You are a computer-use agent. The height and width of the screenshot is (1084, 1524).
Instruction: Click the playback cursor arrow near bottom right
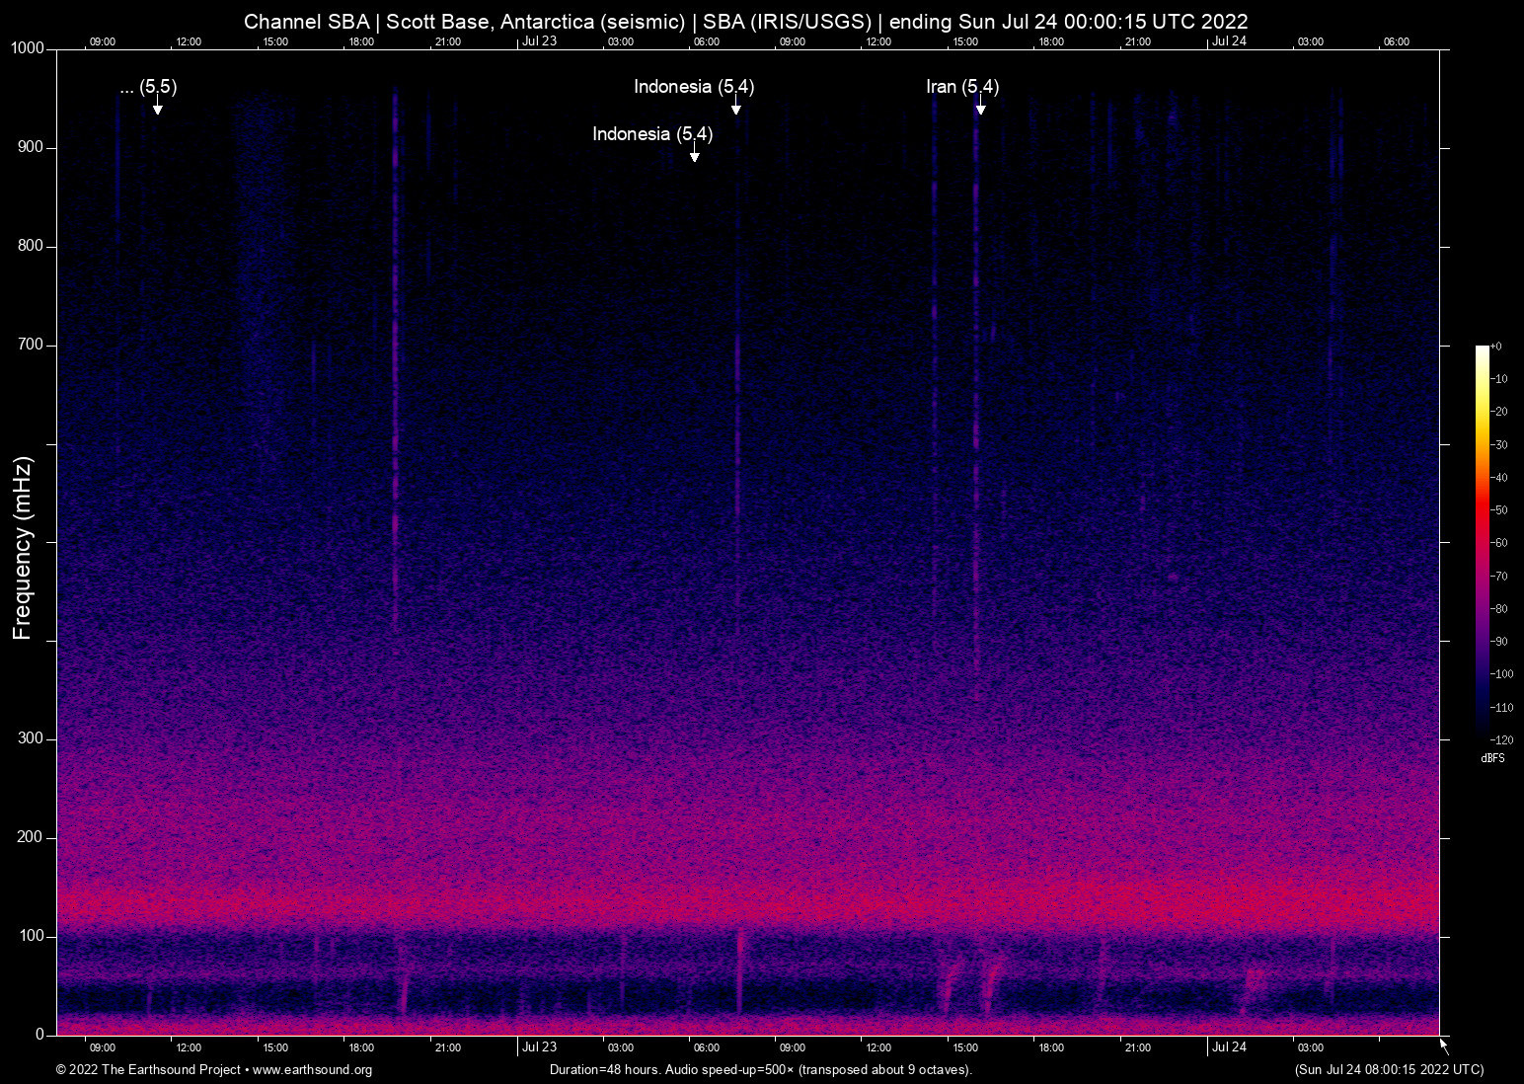[x=1442, y=1044]
